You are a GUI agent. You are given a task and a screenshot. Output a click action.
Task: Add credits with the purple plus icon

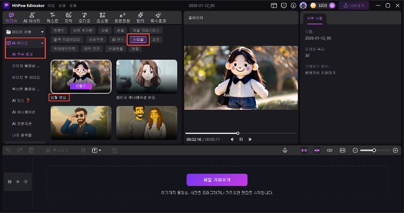(332, 5)
